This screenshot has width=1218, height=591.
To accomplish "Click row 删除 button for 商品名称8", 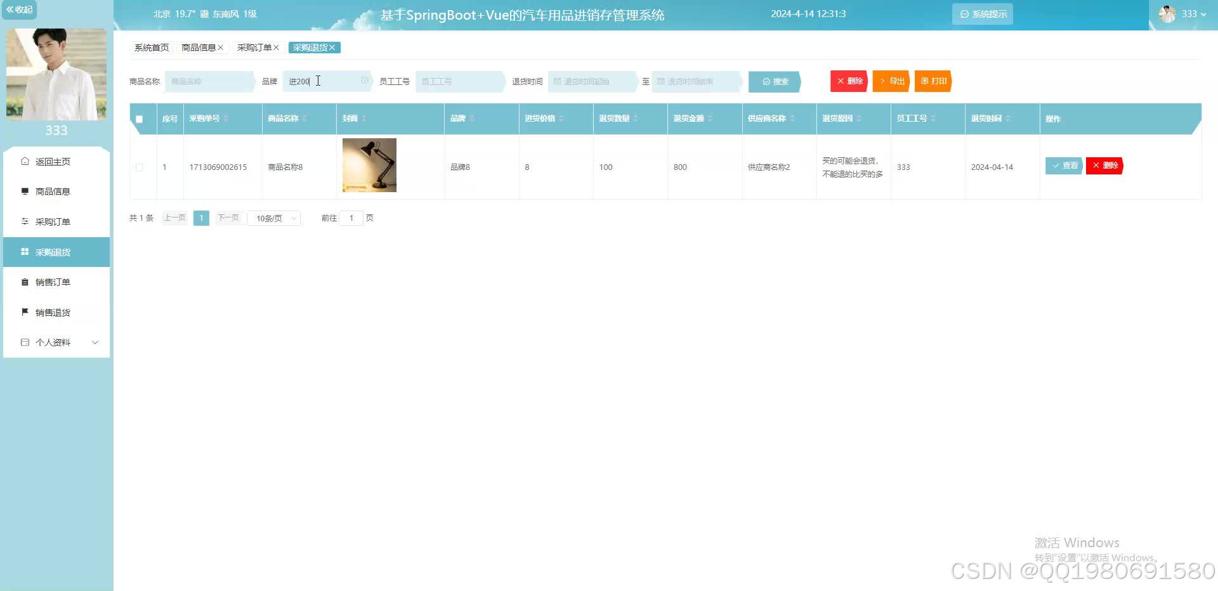I will pyautogui.click(x=1104, y=166).
